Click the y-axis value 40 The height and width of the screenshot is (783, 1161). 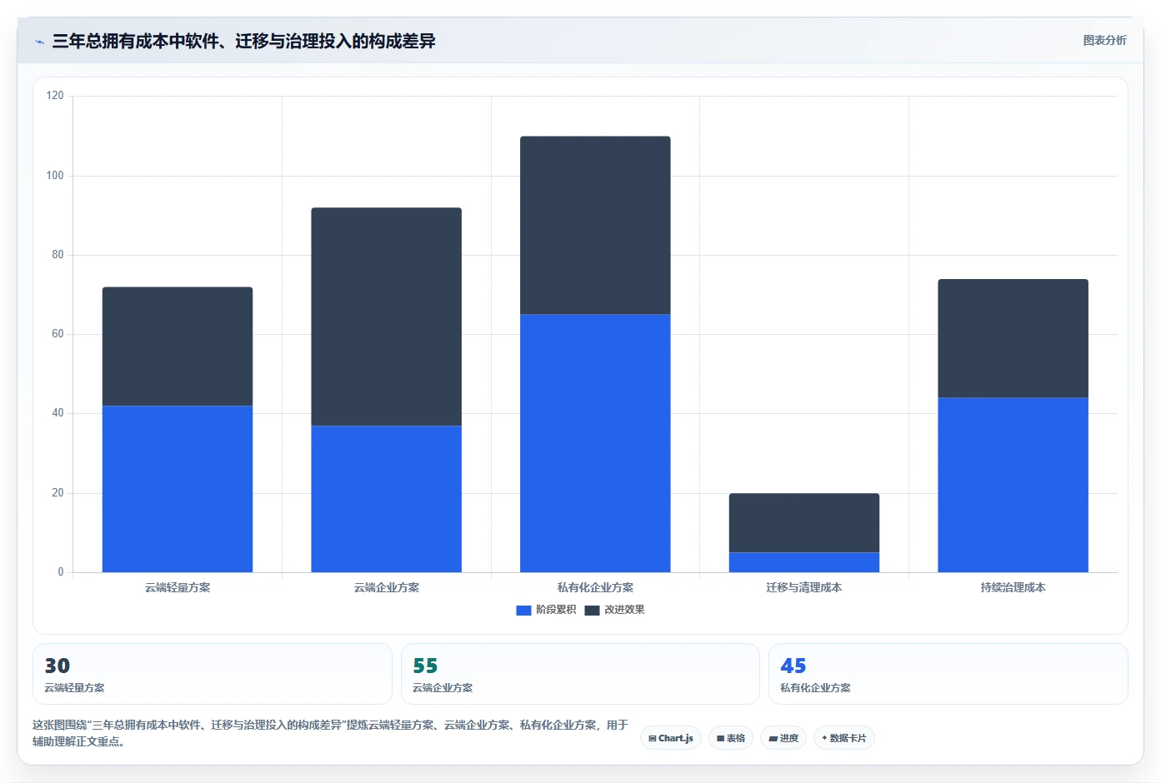[x=58, y=413]
